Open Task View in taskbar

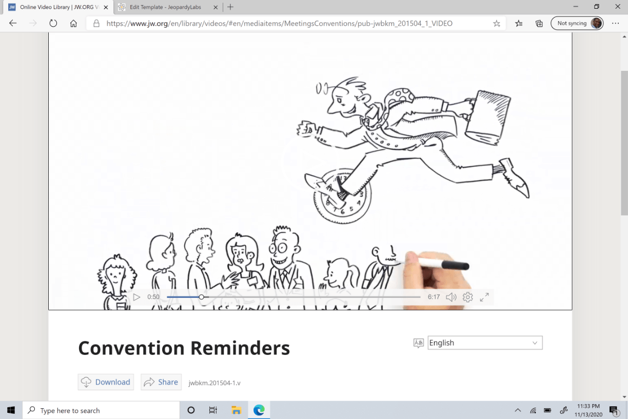pos(213,410)
